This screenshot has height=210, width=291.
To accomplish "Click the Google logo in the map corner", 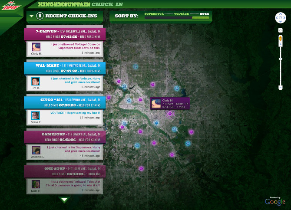I will pyautogui.click(x=275, y=202).
